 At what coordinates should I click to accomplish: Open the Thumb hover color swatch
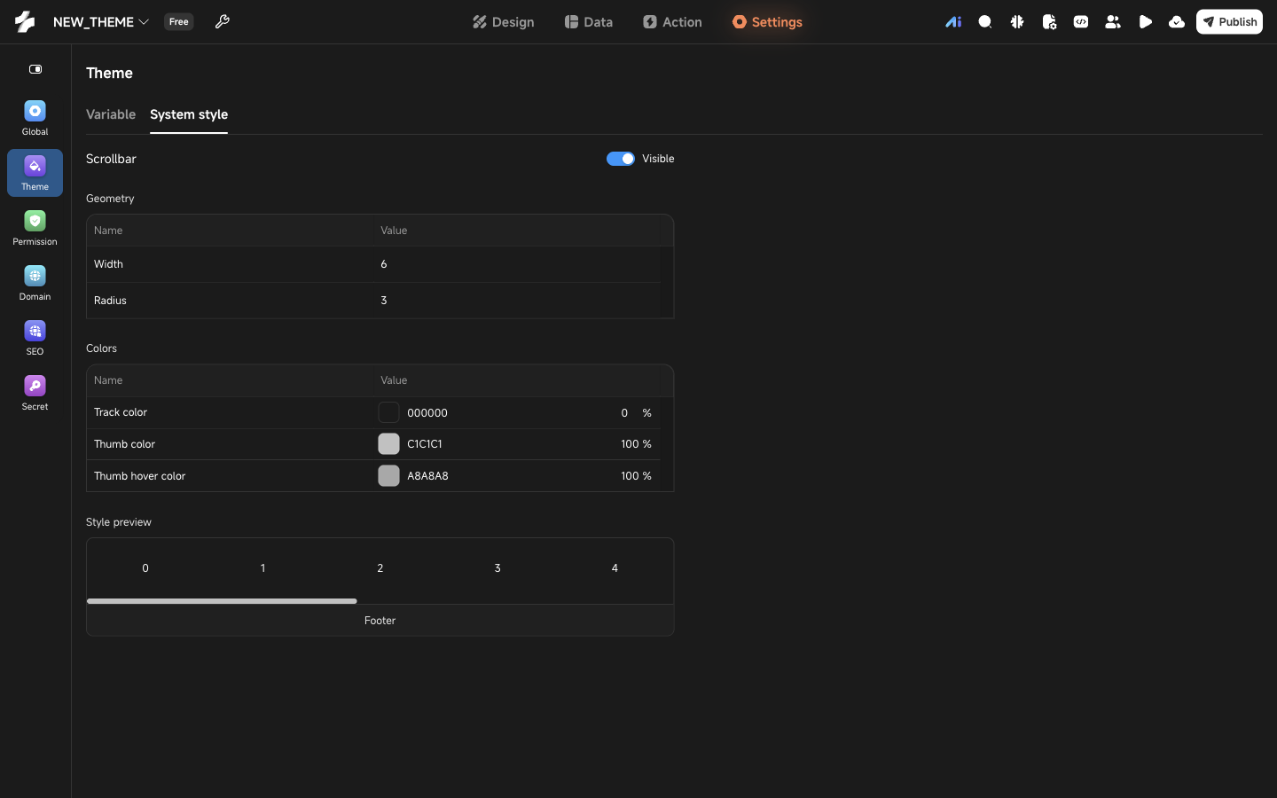[388, 476]
